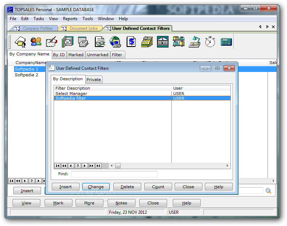Page back in company list navigation
The image size is (287, 226).
click(18, 181)
